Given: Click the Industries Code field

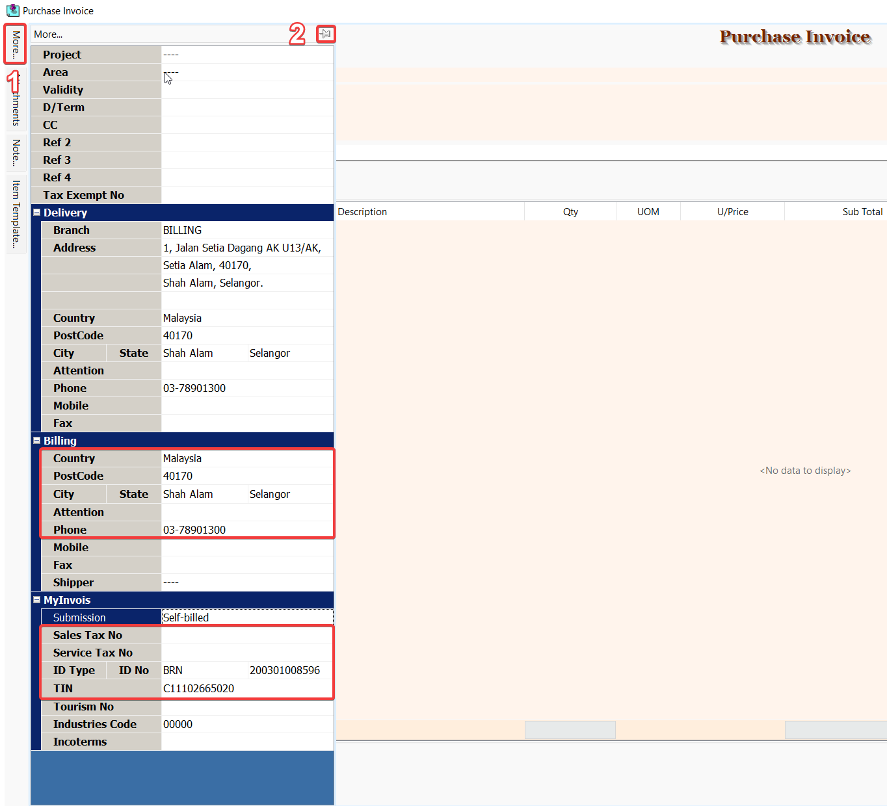Looking at the screenshot, I should [x=247, y=724].
